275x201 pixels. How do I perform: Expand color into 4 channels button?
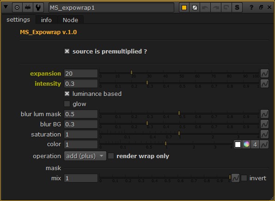pos(255,144)
